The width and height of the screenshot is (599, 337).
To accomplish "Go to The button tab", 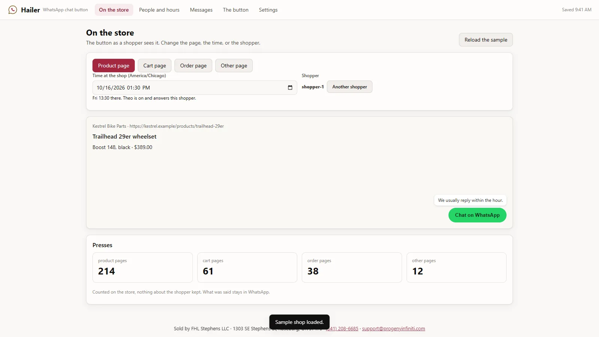I will coord(235,10).
